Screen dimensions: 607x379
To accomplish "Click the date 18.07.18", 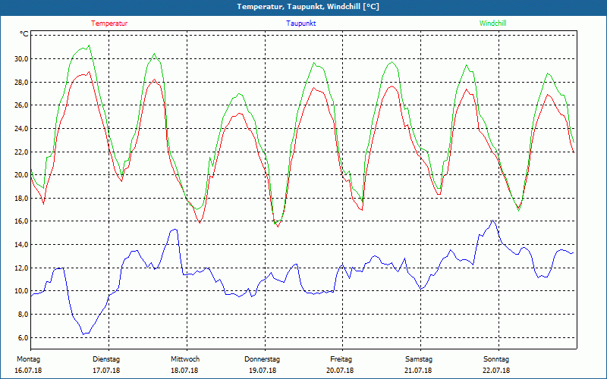I will [x=184, y=371].
